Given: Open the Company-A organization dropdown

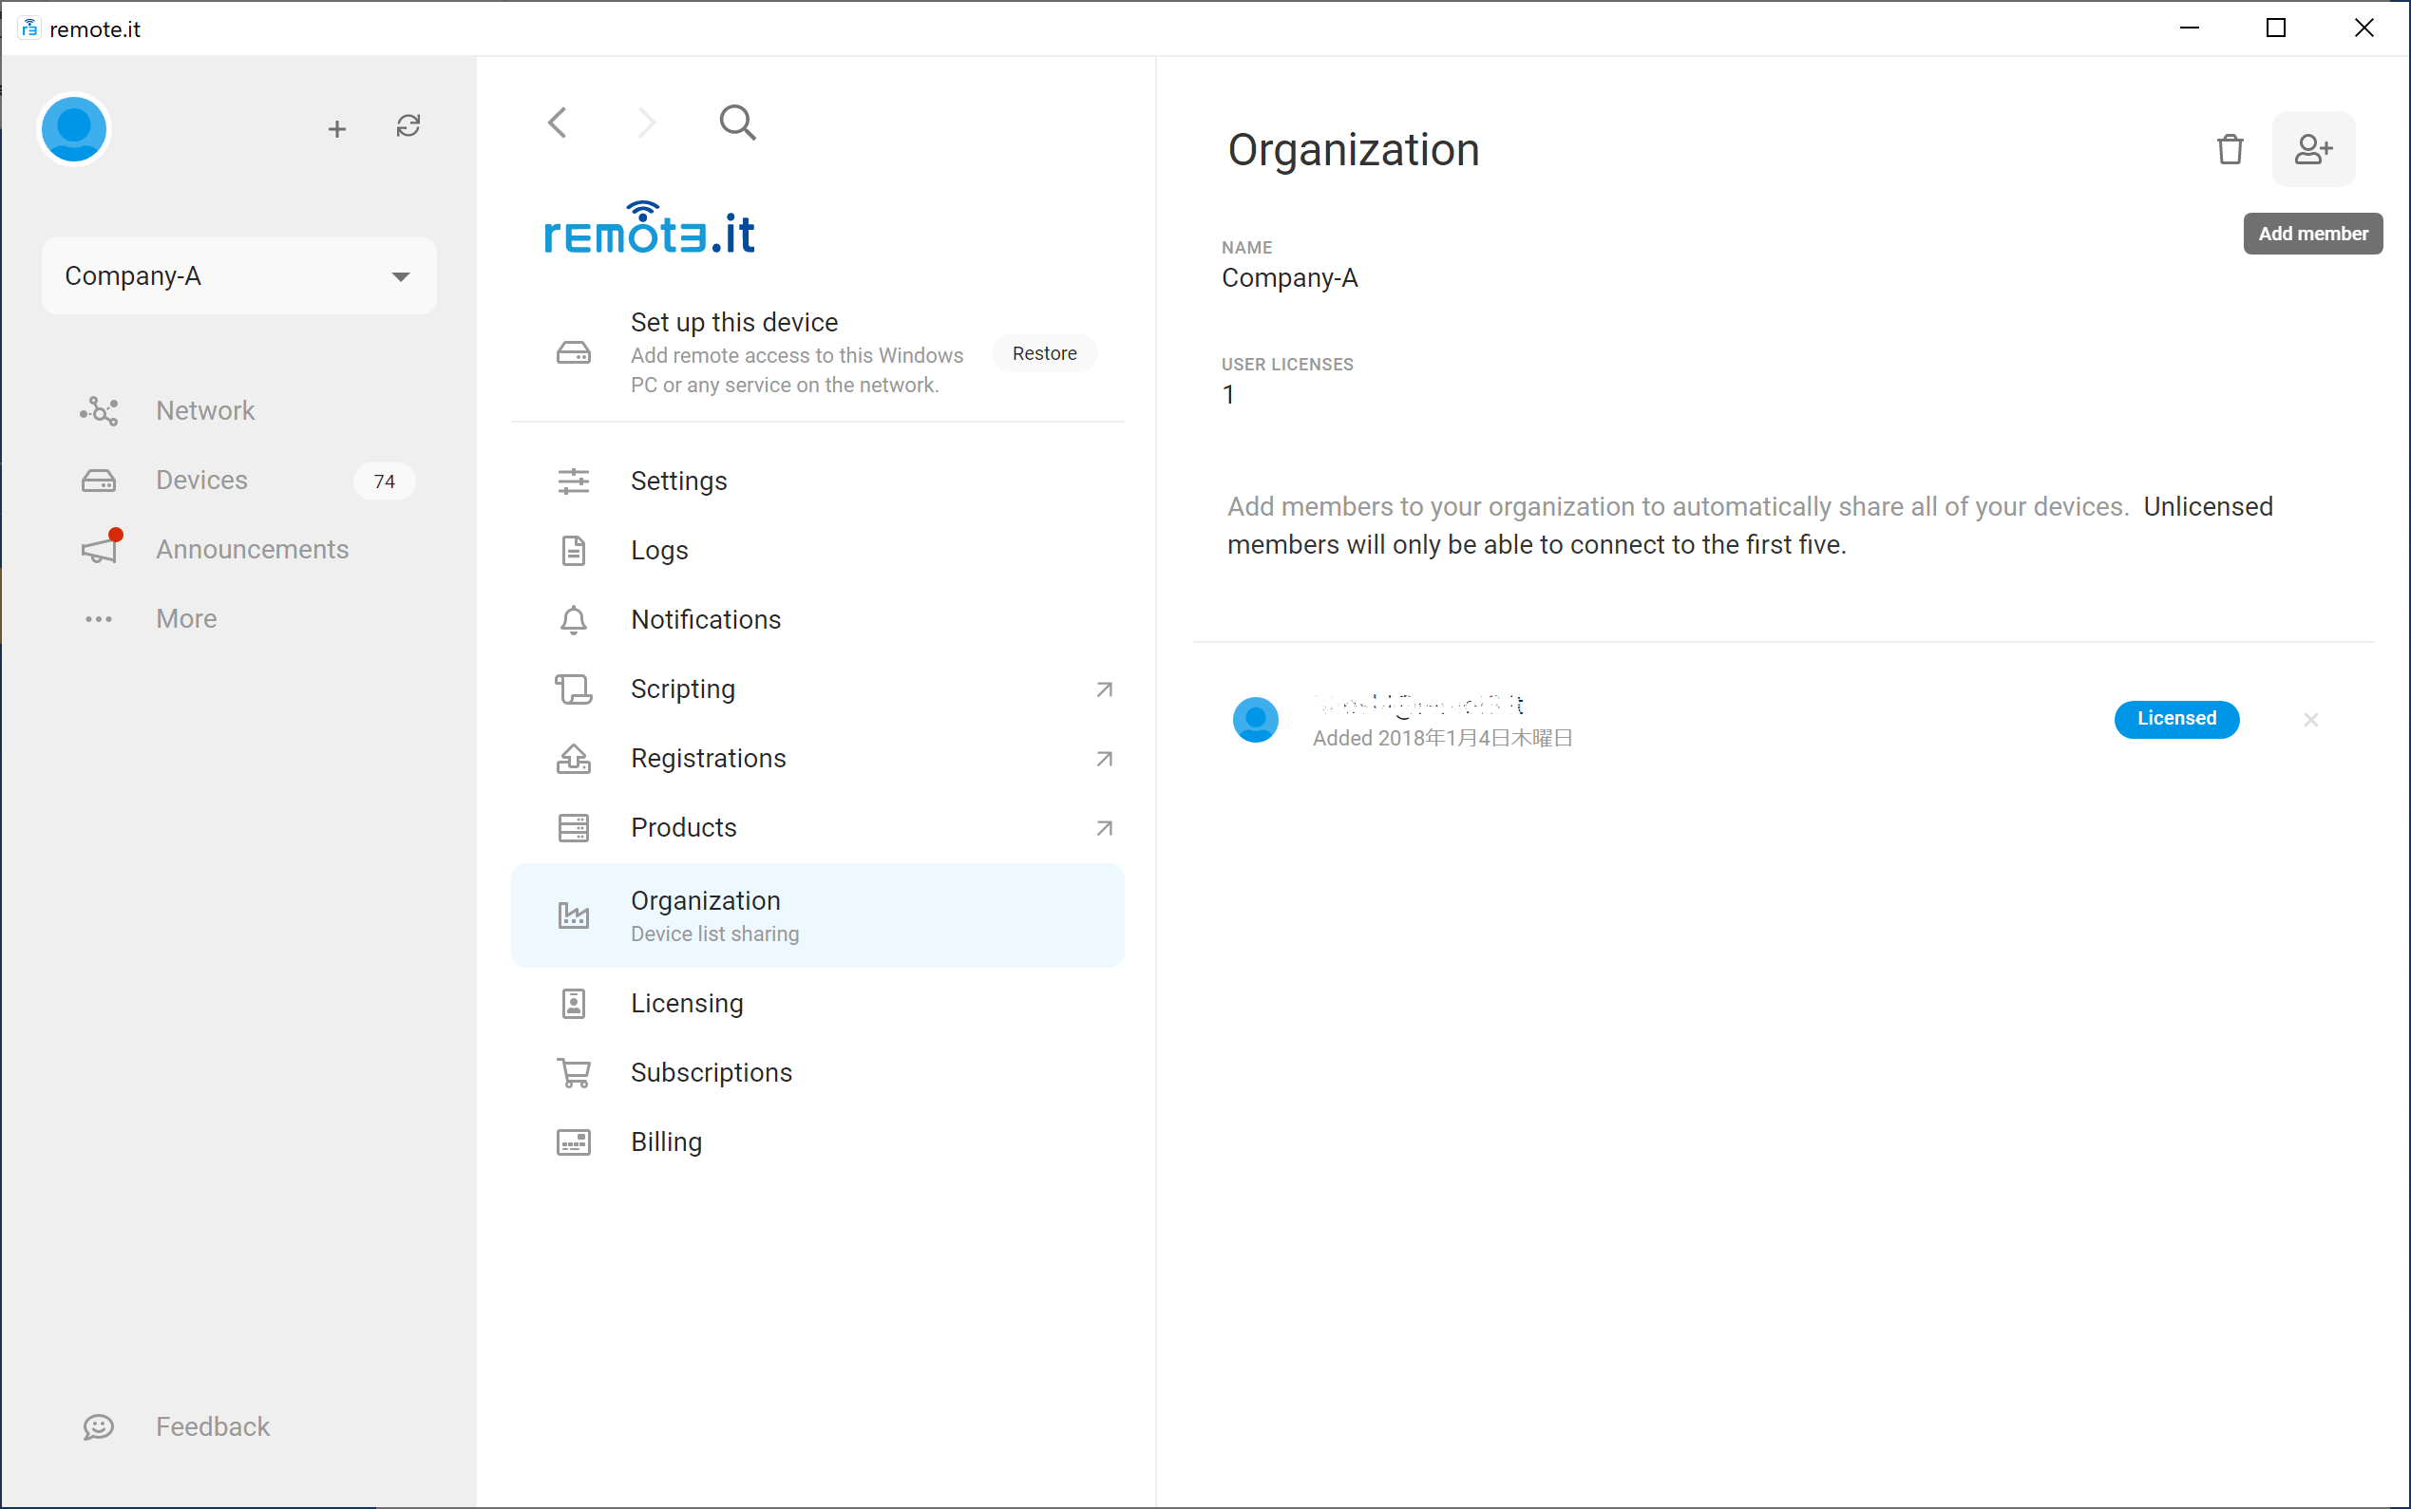Looking at the screenshot, I should 238,275.
